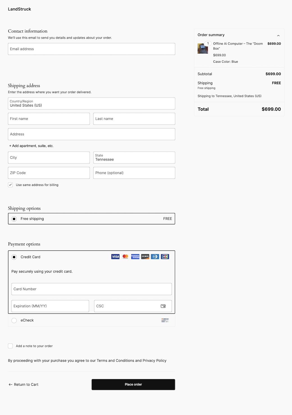Image resolution: width=292 pixels, height=415 pixels.
Task: Expand Add apartment, suite, etc.
Action: 31,146
